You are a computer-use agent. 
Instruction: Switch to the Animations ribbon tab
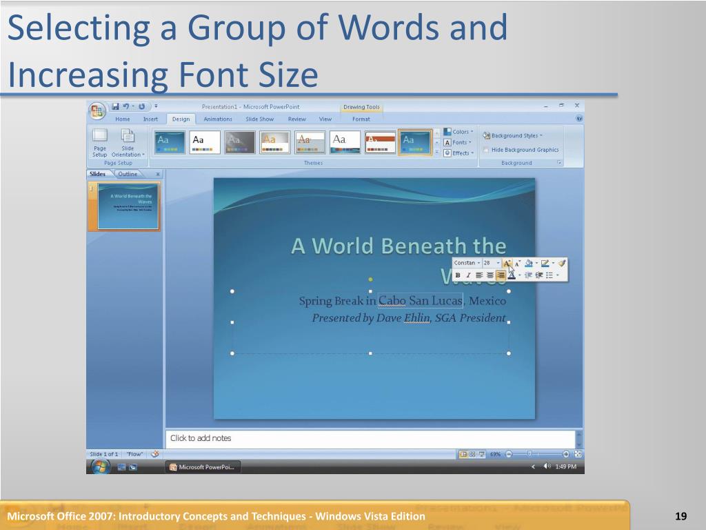tap(218, 119)
